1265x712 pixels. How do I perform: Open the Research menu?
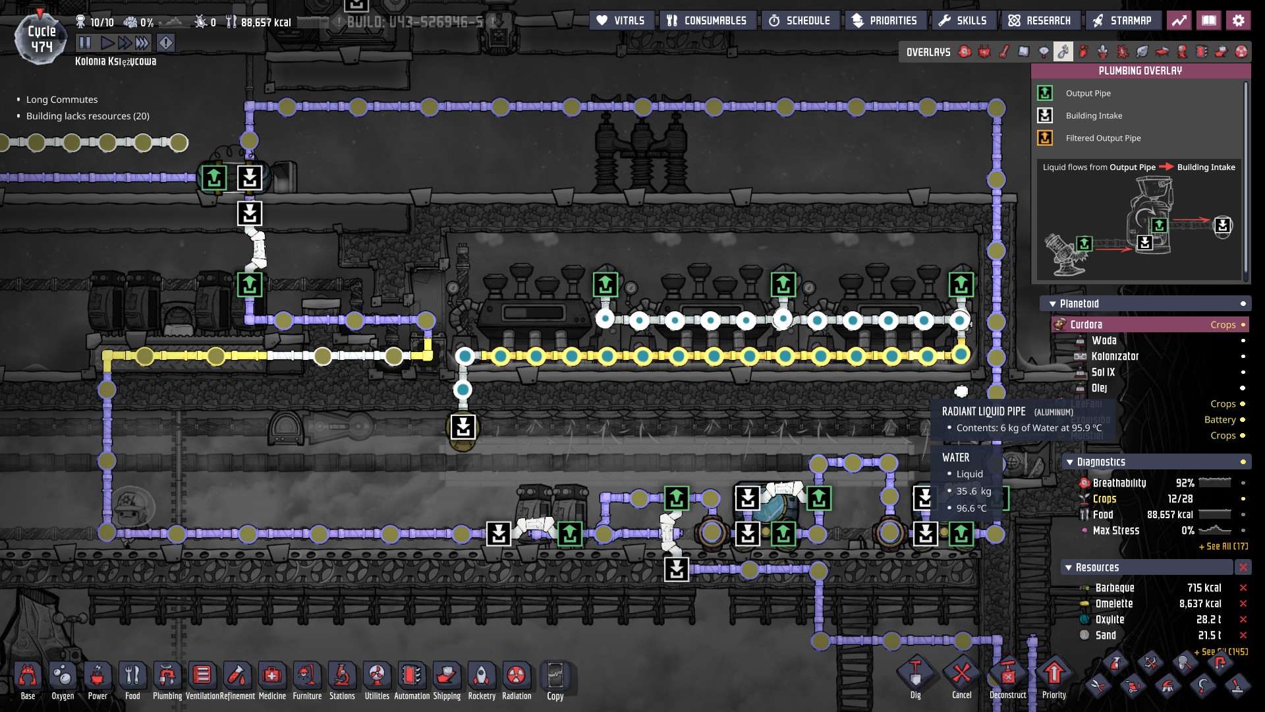[1040, 20]
